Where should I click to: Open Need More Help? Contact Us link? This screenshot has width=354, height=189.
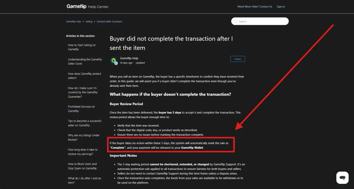pyautogui.click(x=255, y=7)
